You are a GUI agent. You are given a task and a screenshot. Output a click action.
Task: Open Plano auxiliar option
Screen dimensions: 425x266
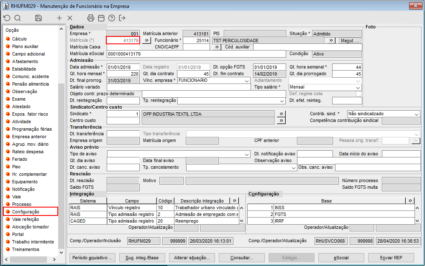[x=25, y=46]
